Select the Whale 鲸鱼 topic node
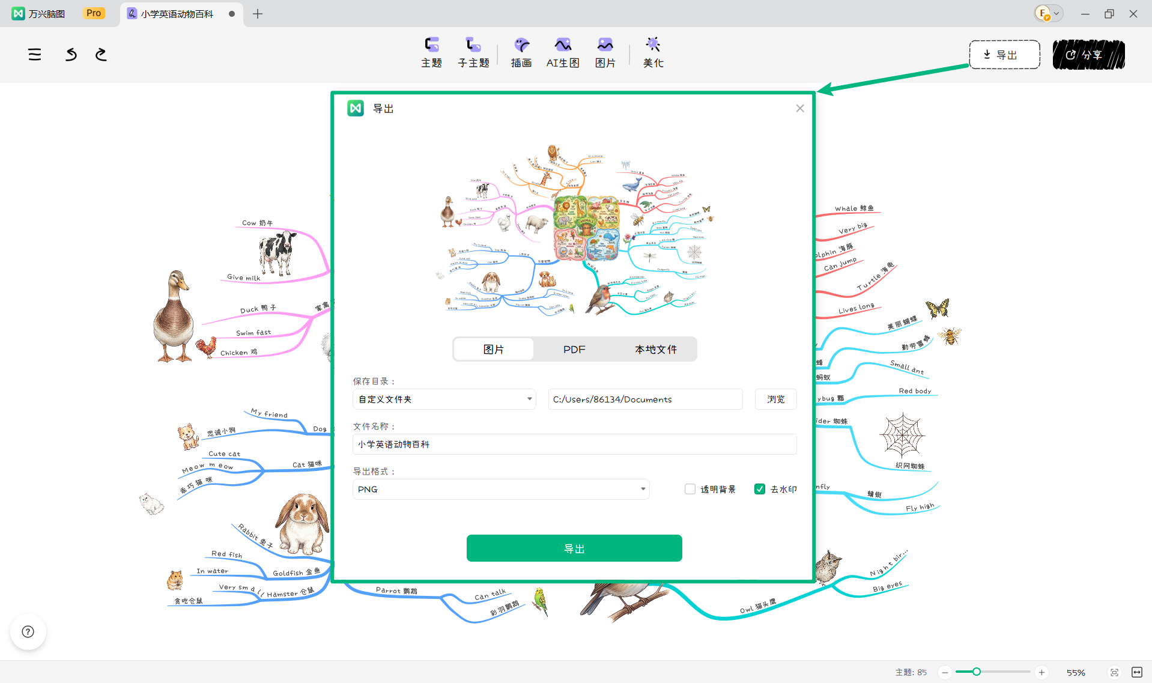This screenshot has width=1152, height=683. point(854,208)
